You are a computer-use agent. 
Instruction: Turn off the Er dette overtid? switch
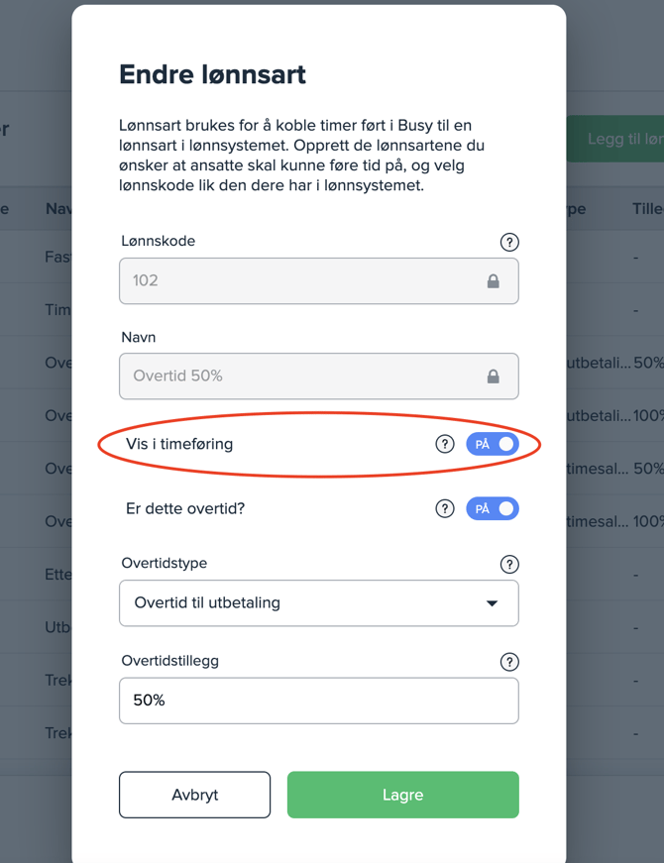(493, 508)
